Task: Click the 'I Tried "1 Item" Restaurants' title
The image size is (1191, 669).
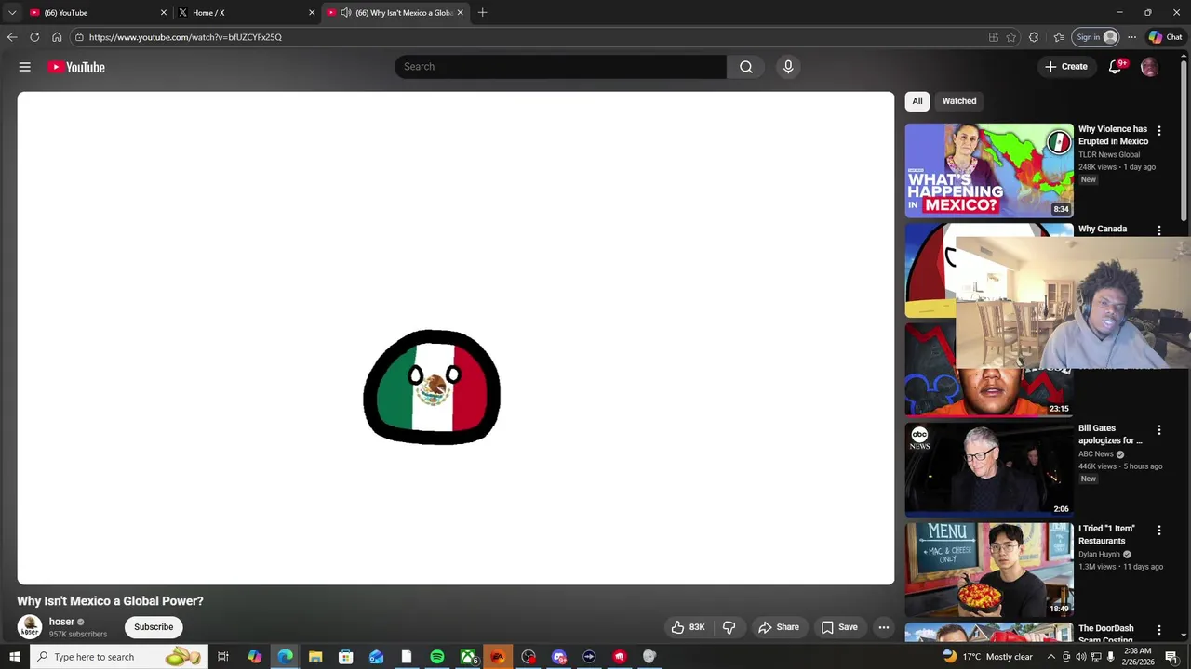Action: pos(1106,534)
